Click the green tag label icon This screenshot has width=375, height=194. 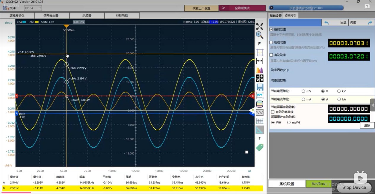(x=260, y=147)
